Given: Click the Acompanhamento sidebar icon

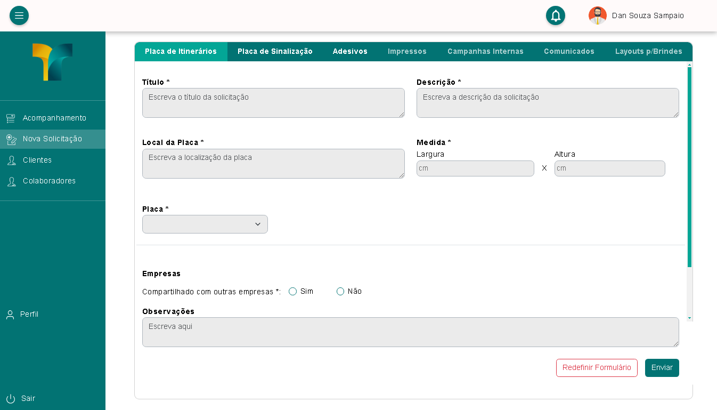Looking at the screenshot, I should [x=11, y=118].
